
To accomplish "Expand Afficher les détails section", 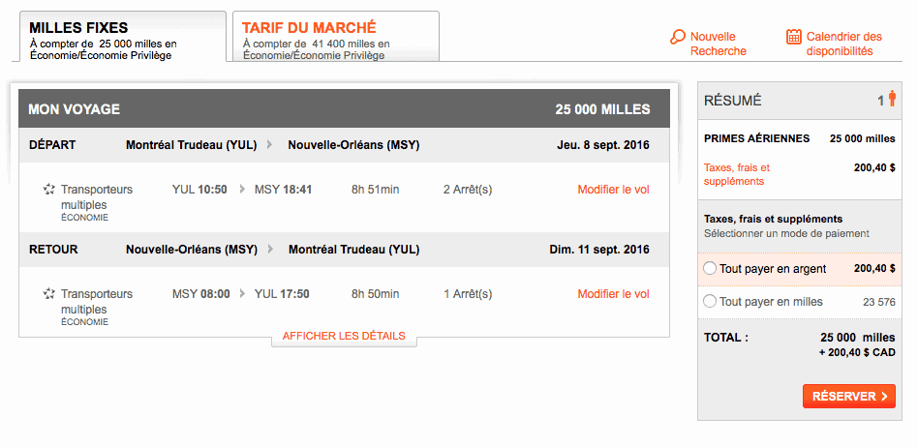I will [344, 337].
